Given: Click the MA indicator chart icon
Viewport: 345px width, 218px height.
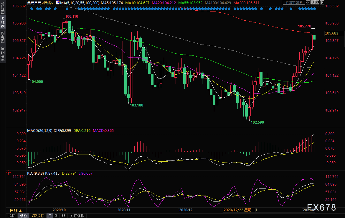Looking at the screenshot, I should pos(57,3).
